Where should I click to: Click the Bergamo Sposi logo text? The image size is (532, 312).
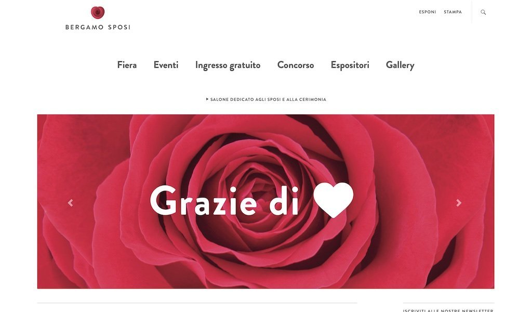pyautogui.click(x=98, y=27)
